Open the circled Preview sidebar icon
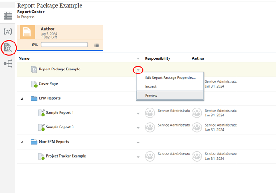 pyautogui.click(x=8, y=48)
